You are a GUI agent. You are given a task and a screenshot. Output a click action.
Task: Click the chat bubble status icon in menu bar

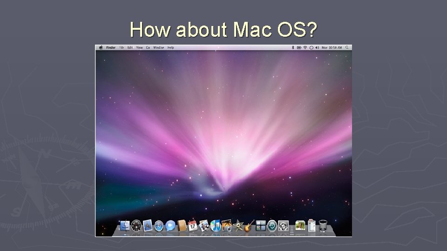tap(312, 47)
